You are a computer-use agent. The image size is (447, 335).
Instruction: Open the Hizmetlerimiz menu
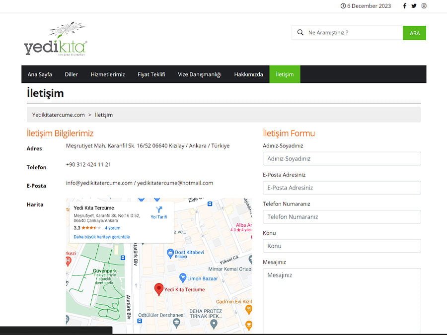108,74
